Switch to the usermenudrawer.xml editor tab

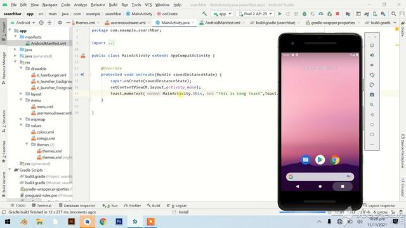pyautogui.click(x=128, y=23)
